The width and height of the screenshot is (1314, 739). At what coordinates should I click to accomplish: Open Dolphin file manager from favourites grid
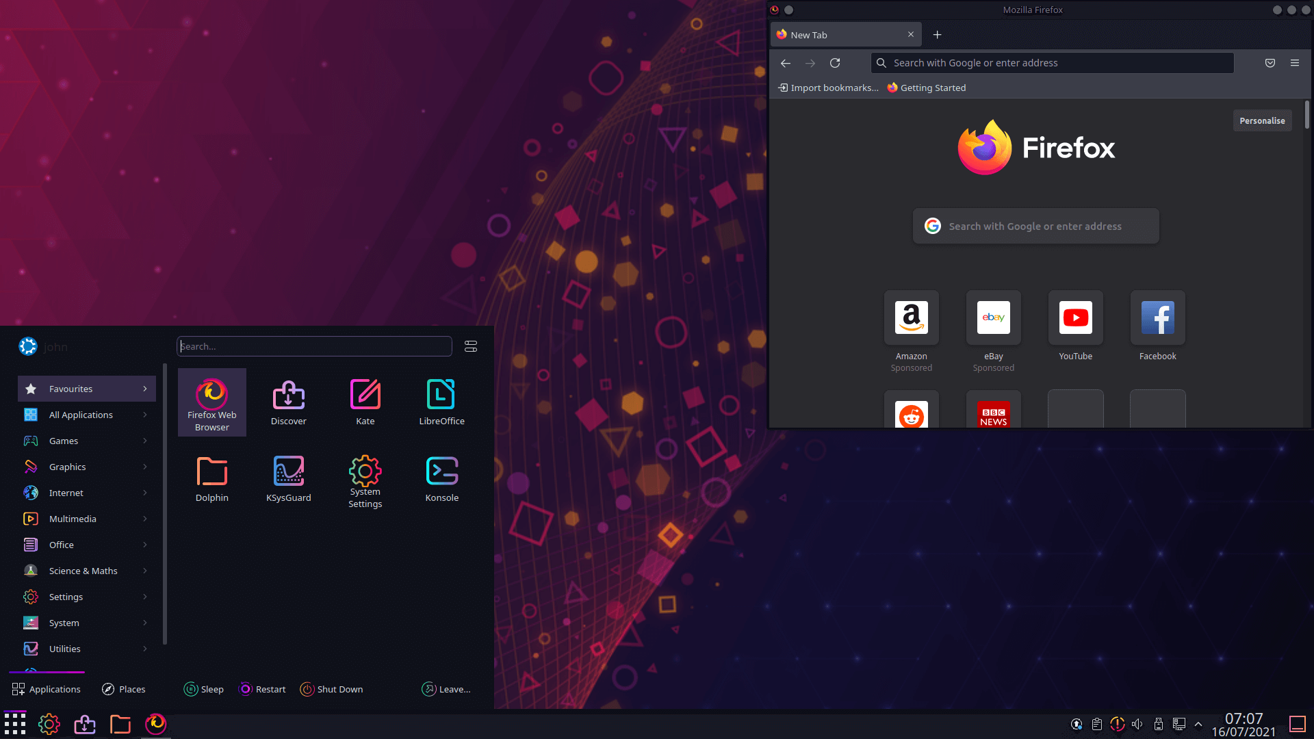point(212,479)
